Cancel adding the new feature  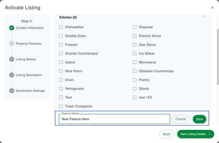click(181, 119)
